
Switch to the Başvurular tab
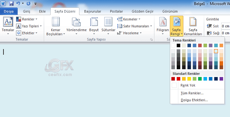coord(93,11)
